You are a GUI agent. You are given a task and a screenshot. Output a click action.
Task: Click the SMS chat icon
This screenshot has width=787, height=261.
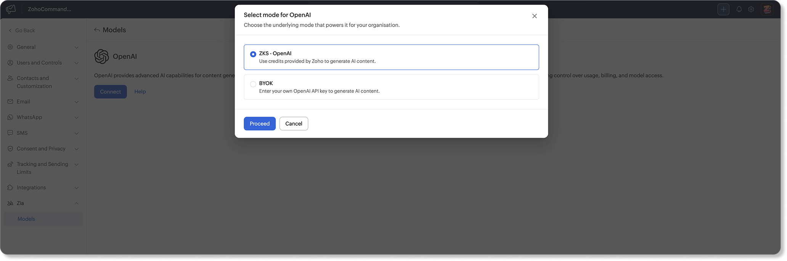tap(10, 133)
